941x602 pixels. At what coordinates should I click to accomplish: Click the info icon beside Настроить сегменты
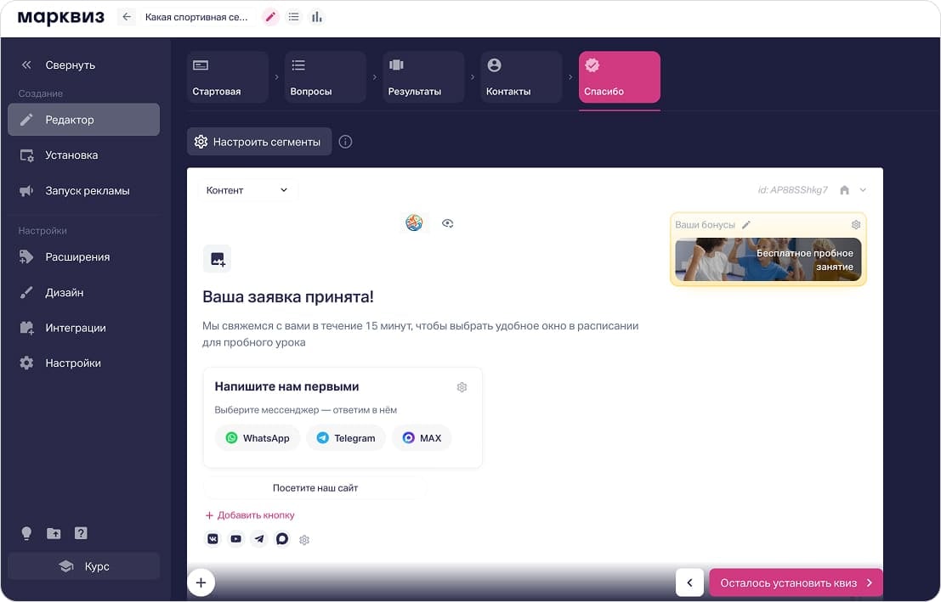[345, 142]
